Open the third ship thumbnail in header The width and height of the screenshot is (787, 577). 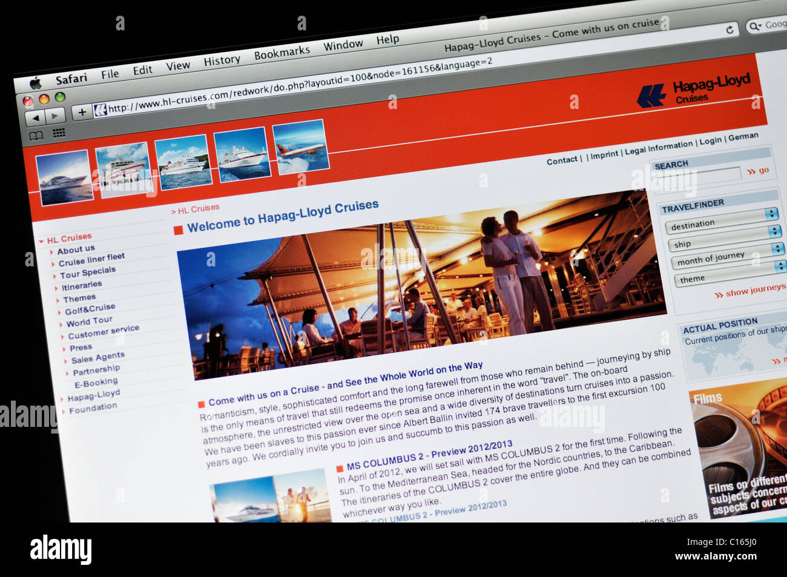pos(183,162)
